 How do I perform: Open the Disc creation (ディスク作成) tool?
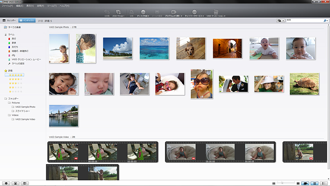(x=144, y=13)
